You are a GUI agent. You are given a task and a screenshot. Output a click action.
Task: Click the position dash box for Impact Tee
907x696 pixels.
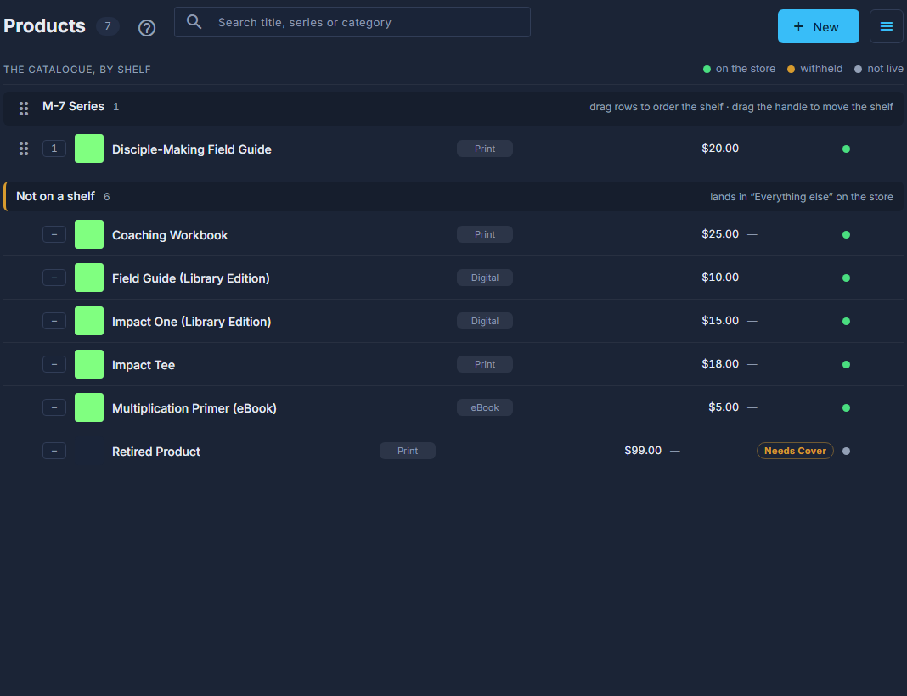pos(54,364)
